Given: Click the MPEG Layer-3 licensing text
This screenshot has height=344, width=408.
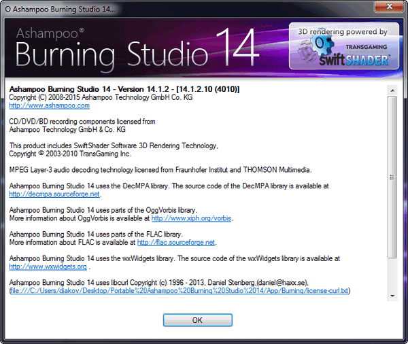Looking at the screenshot, I should click(x=160, y=170).
